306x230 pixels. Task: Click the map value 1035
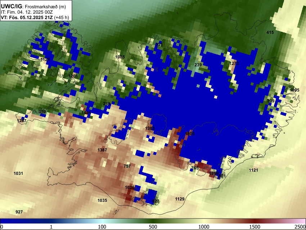coord(102,200)
